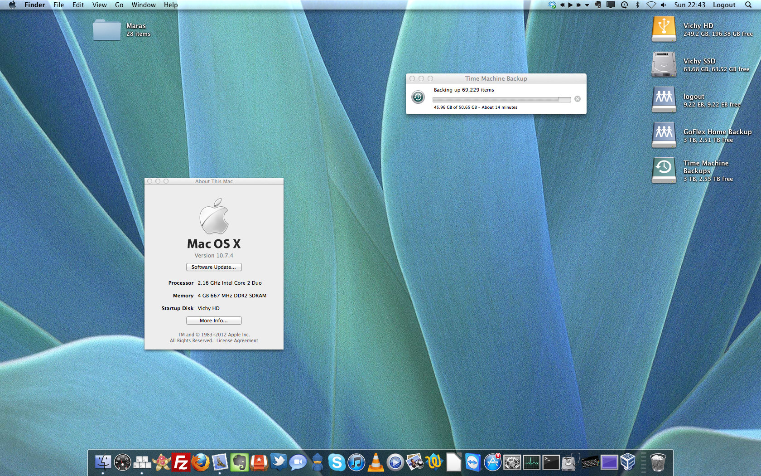This screenshot has width=761, height=476.
Task: Click the More Info... button
Action: (x=214, y=321)
